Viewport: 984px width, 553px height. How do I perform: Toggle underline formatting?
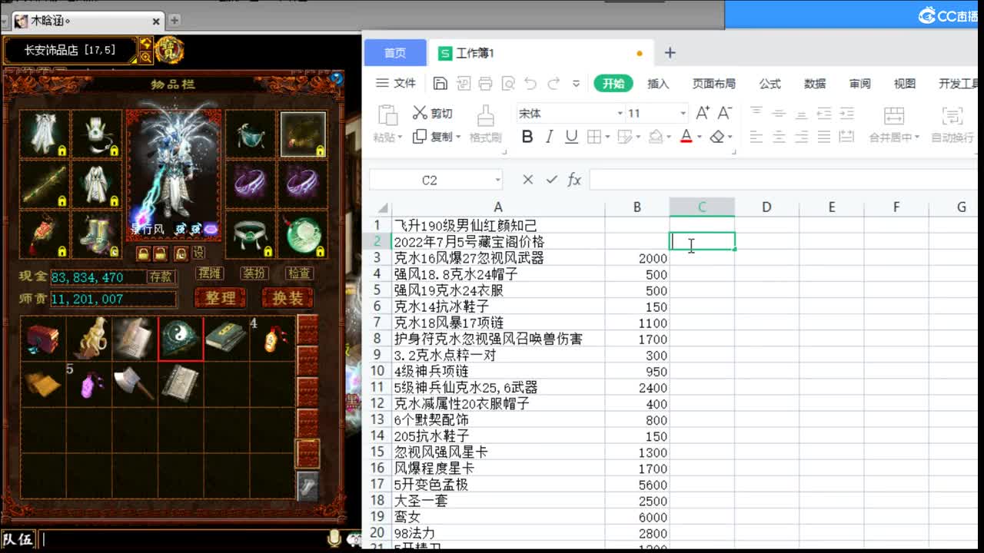click(x=571, y=137)
